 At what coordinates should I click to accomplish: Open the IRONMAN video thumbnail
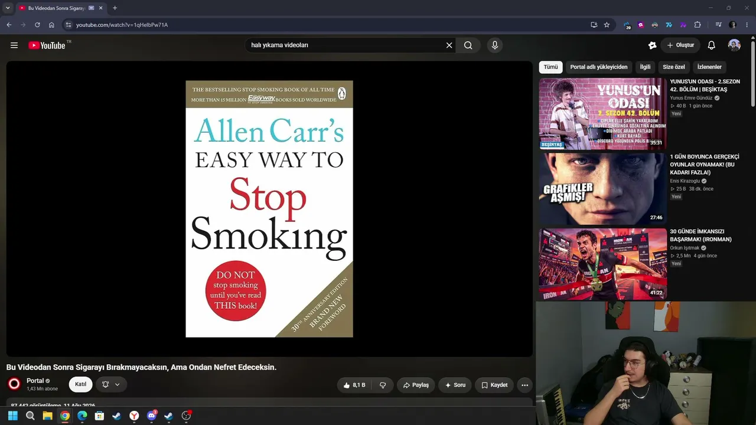[602, 264]
